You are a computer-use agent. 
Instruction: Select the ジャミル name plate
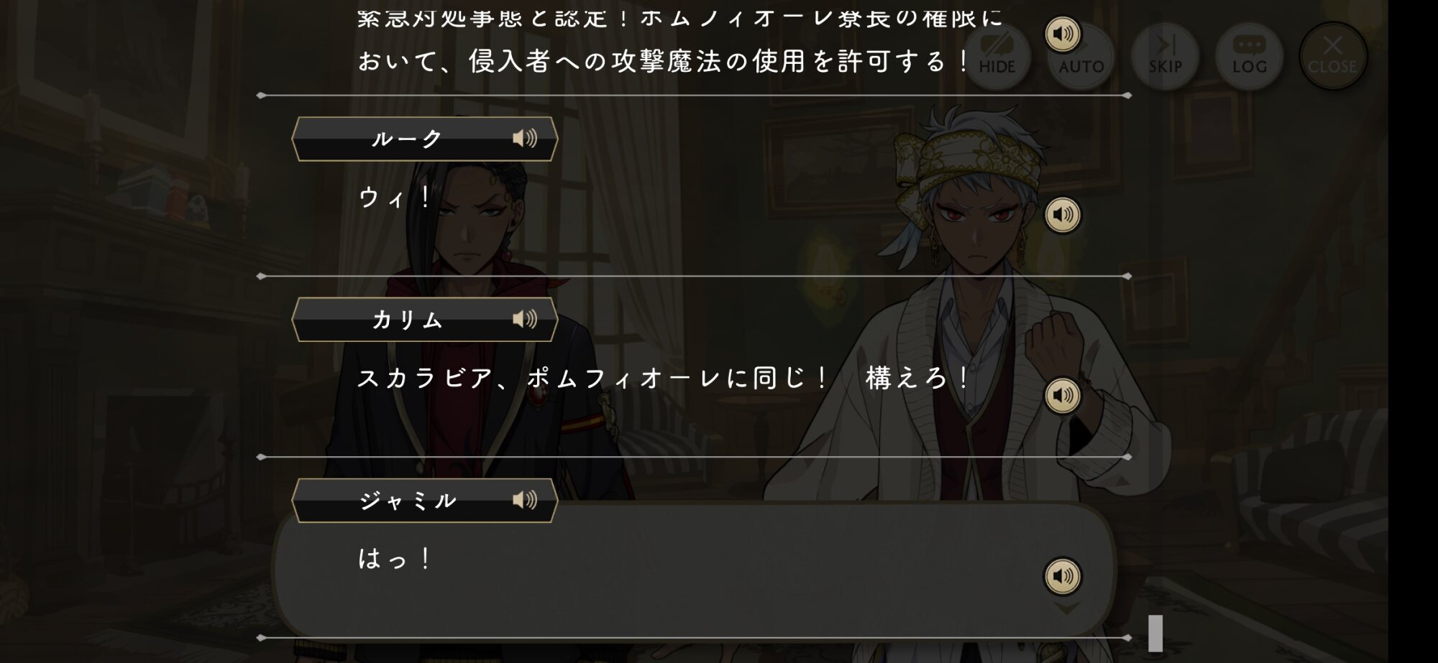pyautogui.click(x=425, y=501)
